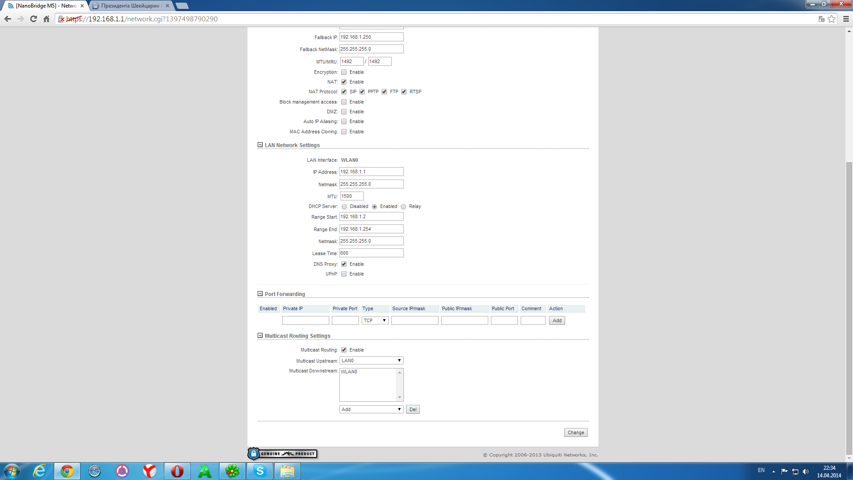The height and width of the screenshot is (480, 853).
Task: Click the insecure HTTPS lock icon
Action: 61,19
